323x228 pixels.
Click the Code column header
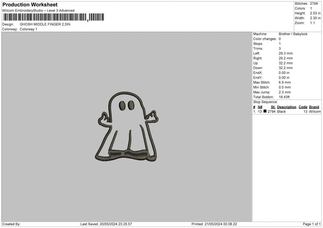click(303, 107)
